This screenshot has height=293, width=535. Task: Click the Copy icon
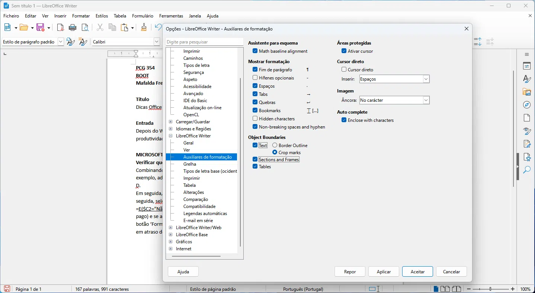coord(112,27)
